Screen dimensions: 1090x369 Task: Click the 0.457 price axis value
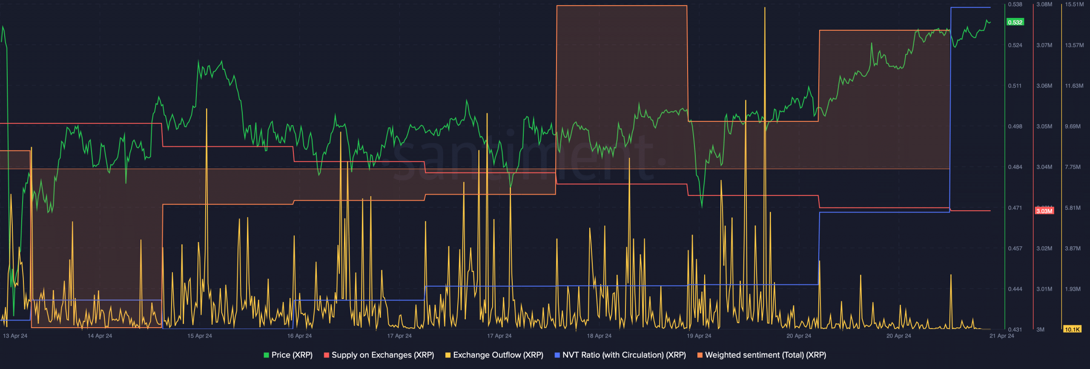[1015, 249]
